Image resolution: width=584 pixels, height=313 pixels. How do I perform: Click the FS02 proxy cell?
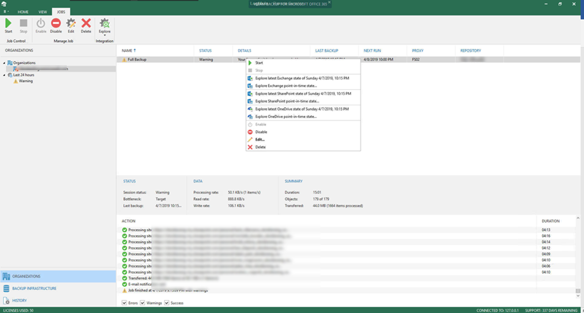[x=415, y=60]
